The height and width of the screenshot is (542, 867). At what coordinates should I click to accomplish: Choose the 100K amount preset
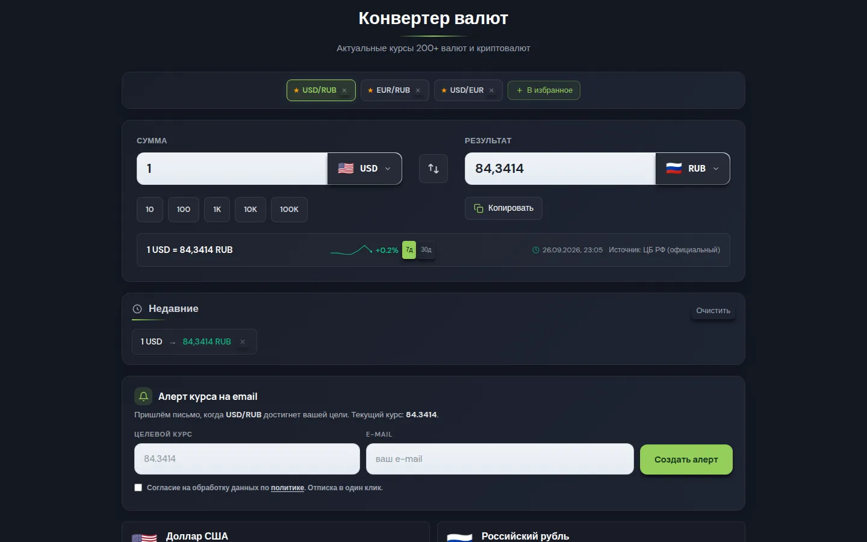pos(289,210)
